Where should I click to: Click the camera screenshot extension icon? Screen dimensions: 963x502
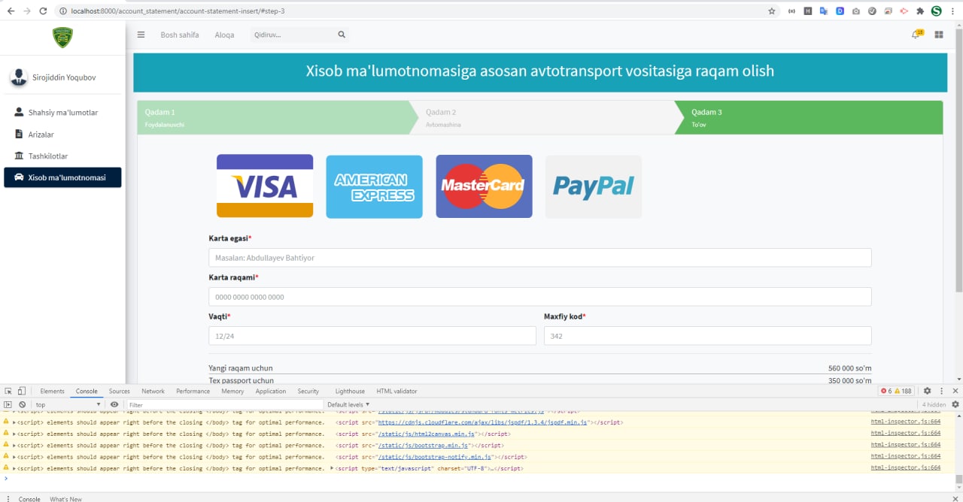(x=856, y=11)
